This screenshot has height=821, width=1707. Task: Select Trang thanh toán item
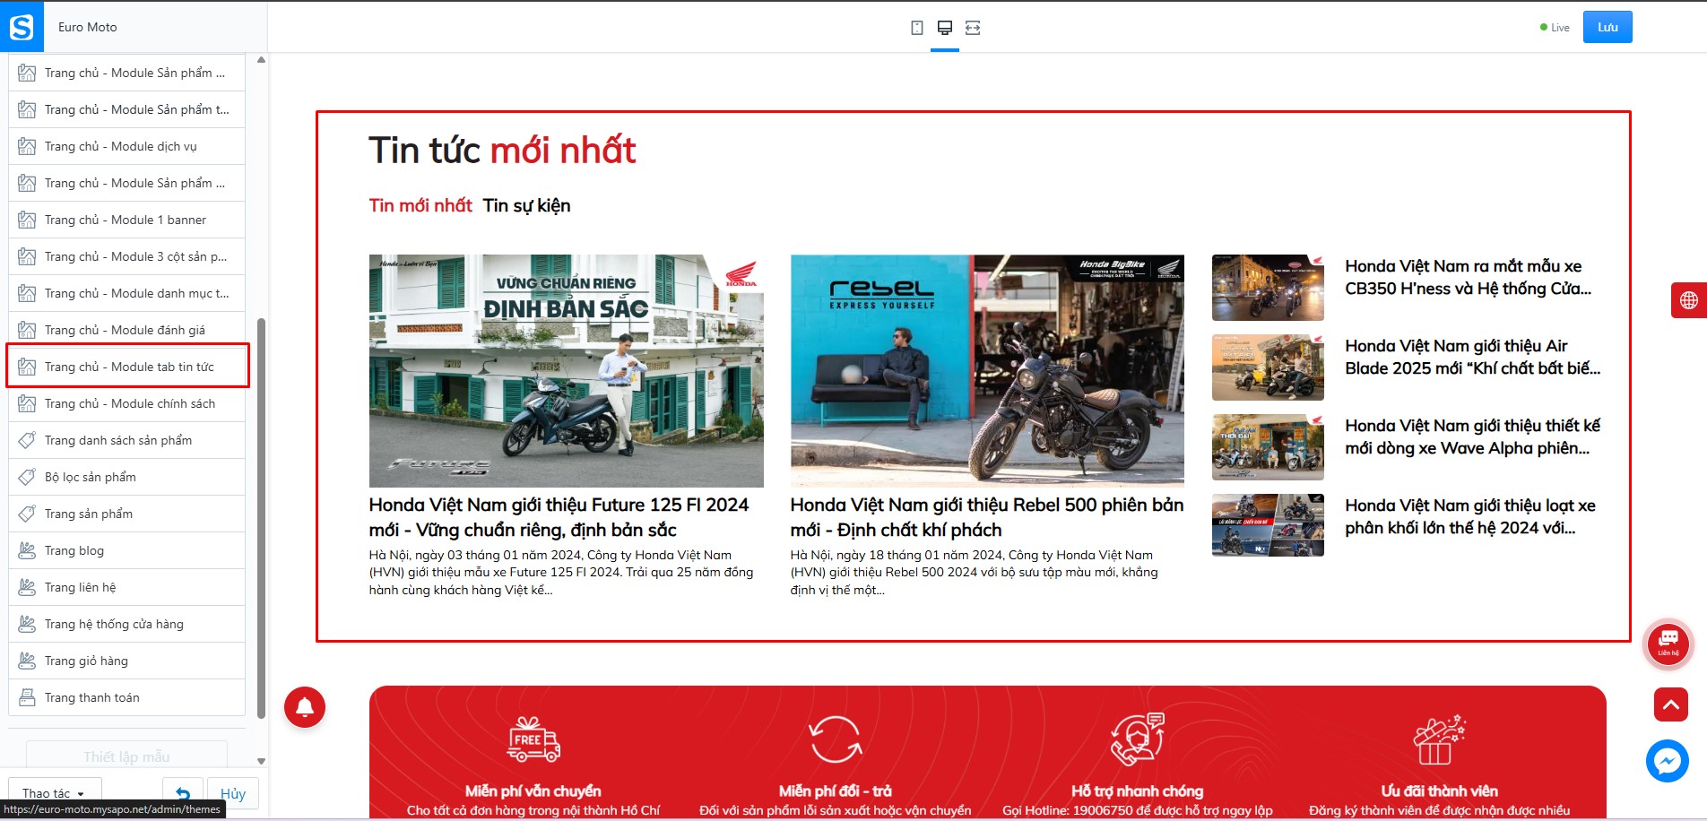(x=126, y=697)
